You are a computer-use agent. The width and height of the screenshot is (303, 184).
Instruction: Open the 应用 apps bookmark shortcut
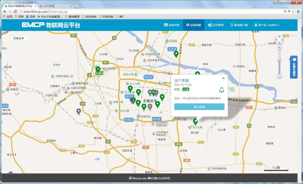[x=7, y=17]
